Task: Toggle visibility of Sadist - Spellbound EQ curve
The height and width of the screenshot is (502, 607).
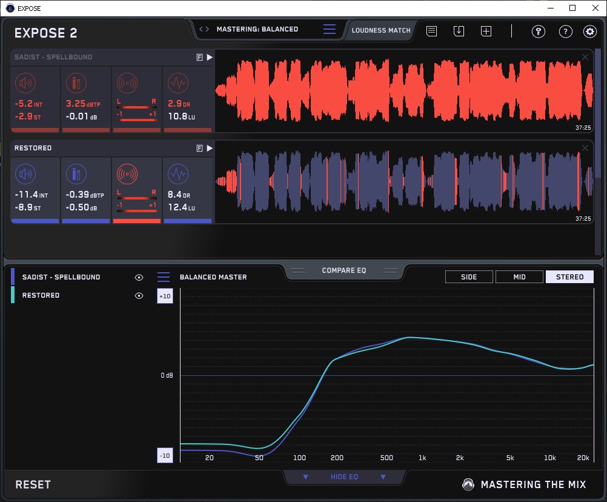Action: 139,277
